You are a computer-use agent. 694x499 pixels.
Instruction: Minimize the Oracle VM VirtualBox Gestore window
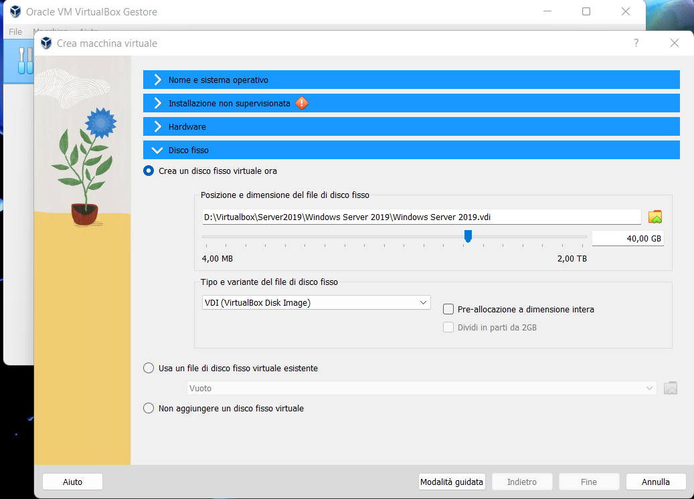click(547, 11)
